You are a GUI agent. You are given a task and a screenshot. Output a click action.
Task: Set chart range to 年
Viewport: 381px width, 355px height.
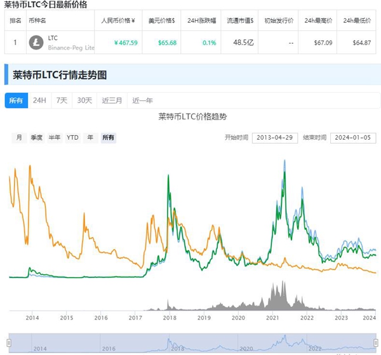coord(90,138)
